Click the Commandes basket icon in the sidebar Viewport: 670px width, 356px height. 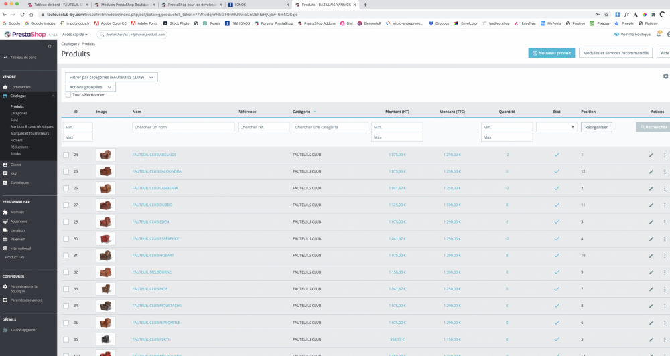coord(5,87)
